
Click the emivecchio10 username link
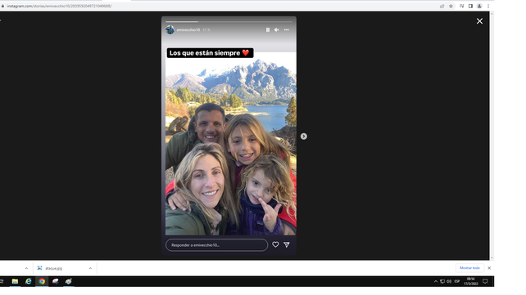188,29
